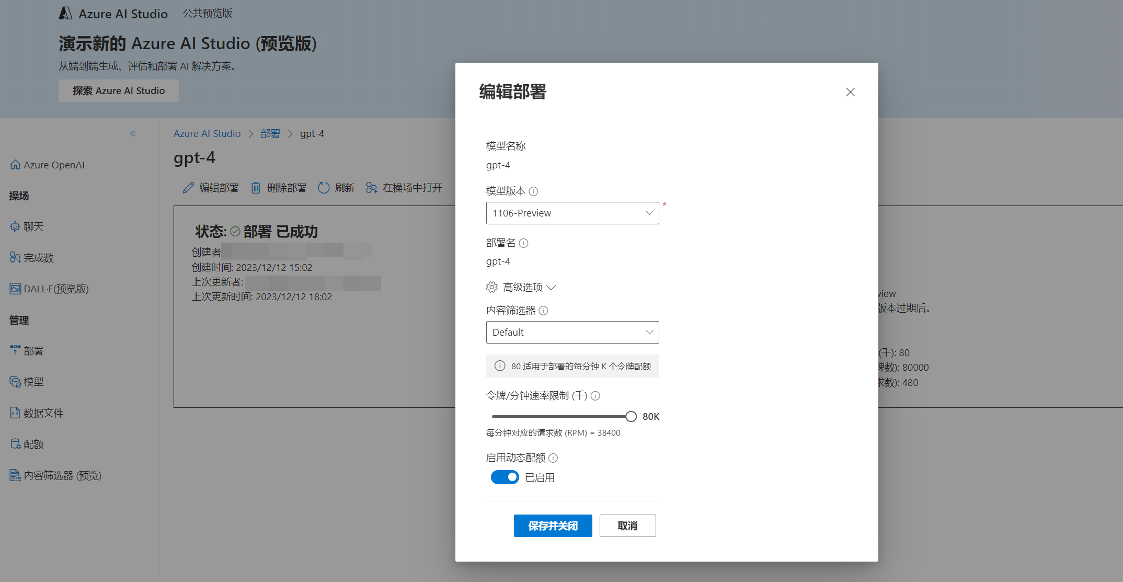This screenshot has height=582, width=1123.
Task: Click the 内容筛选器 (预览) sidebar label
Action: pos(63,475)
